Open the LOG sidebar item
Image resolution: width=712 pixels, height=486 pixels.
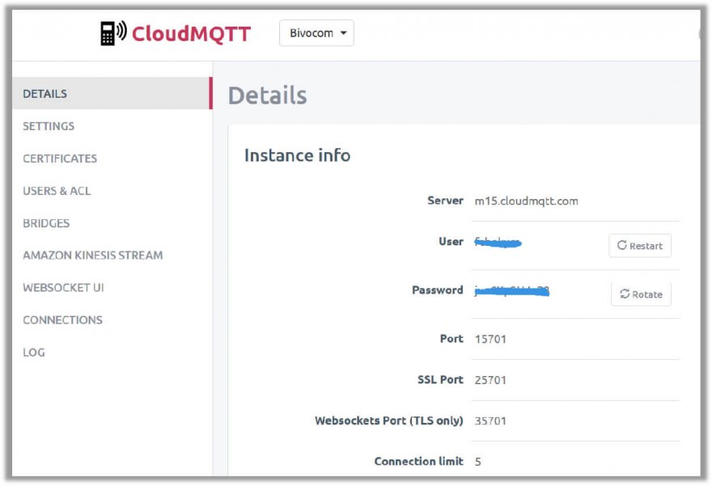[34, 353]
